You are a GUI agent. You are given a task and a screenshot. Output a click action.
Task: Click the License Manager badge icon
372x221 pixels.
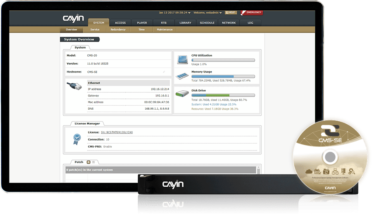click(76, 138)
